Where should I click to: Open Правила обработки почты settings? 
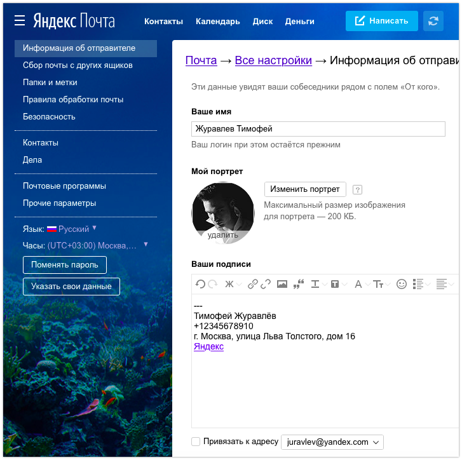tap(73, 100)
